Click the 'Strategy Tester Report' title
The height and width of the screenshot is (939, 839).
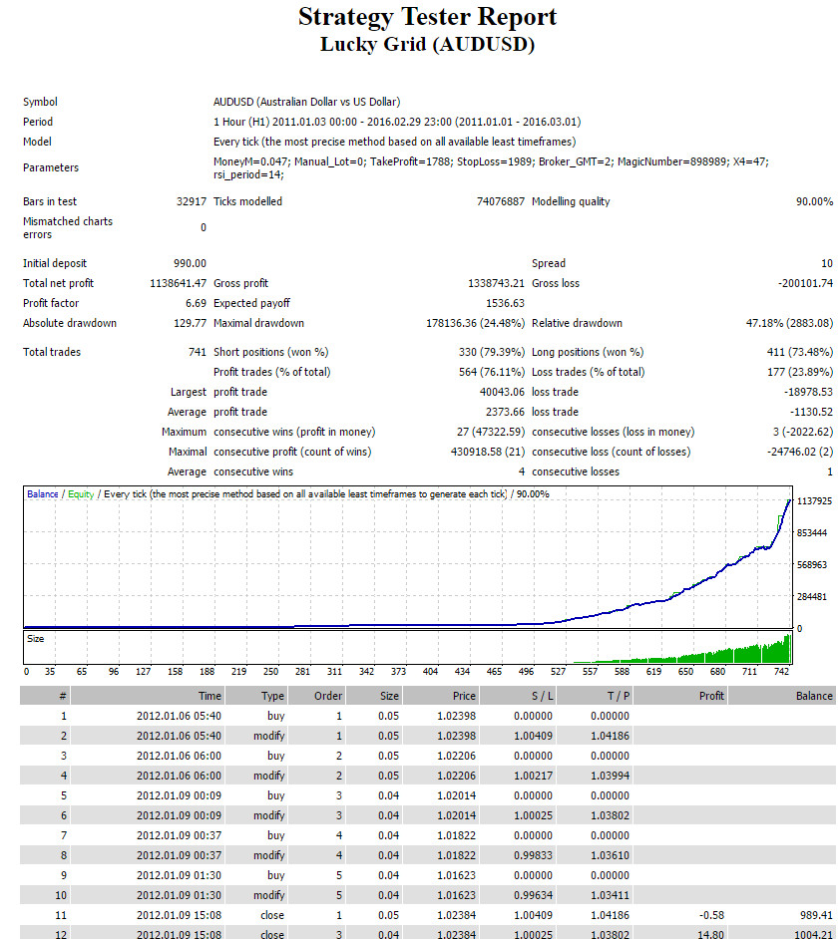[427, 17]
